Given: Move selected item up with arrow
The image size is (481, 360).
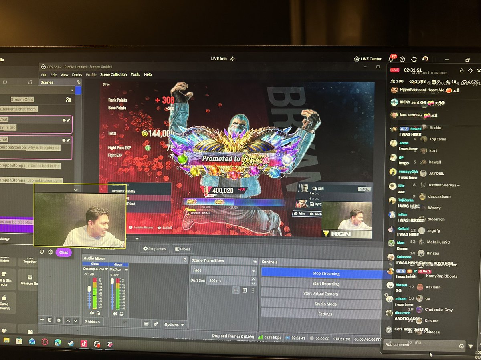Looking at the screenshot, I should pyautogui.click(x=68, y=321).
